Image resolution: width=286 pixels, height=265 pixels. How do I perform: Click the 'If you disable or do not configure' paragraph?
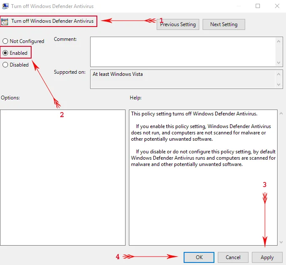[x=203, y=158]
